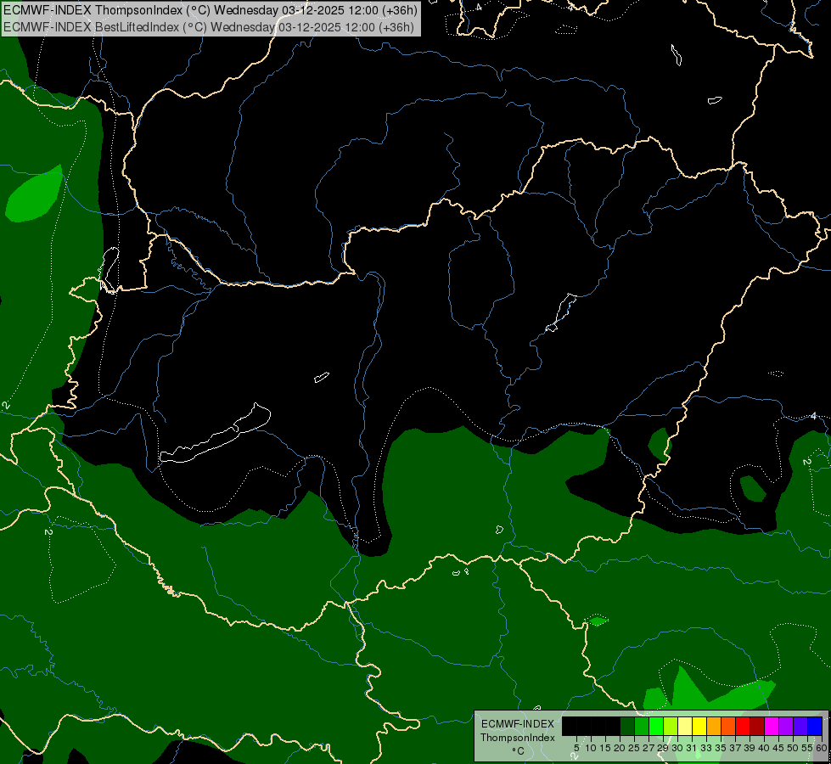This screenshot has width=831, height=764.
Task: Click the legend tick value 25
Action: coord(634,748)
